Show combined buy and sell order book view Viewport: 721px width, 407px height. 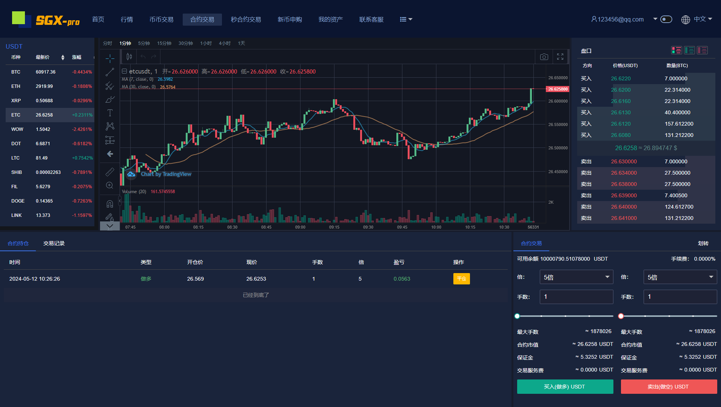tap(676, 50)
